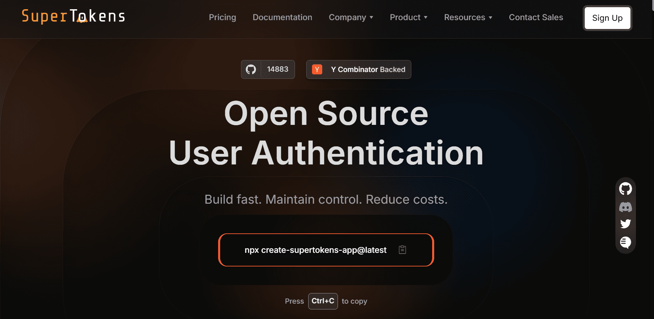This screenshot has width=654, height=319.
Task: Open the chat bubble icon in the sidebar
Action: (625, 243)
